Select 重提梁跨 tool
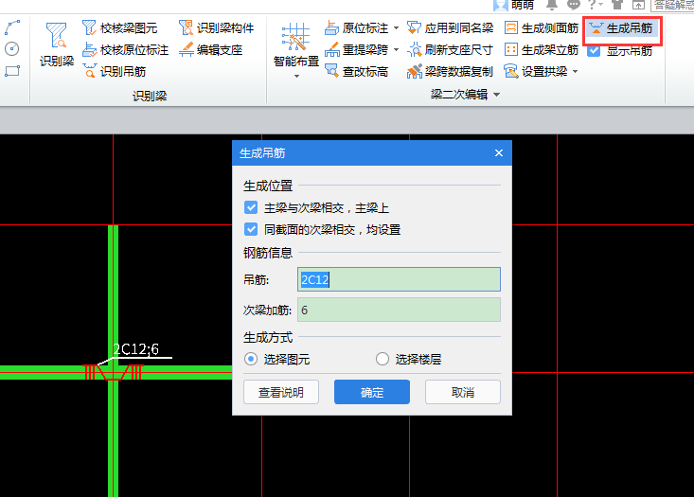This screenshot has width=694, height=497. coord(357,49)
